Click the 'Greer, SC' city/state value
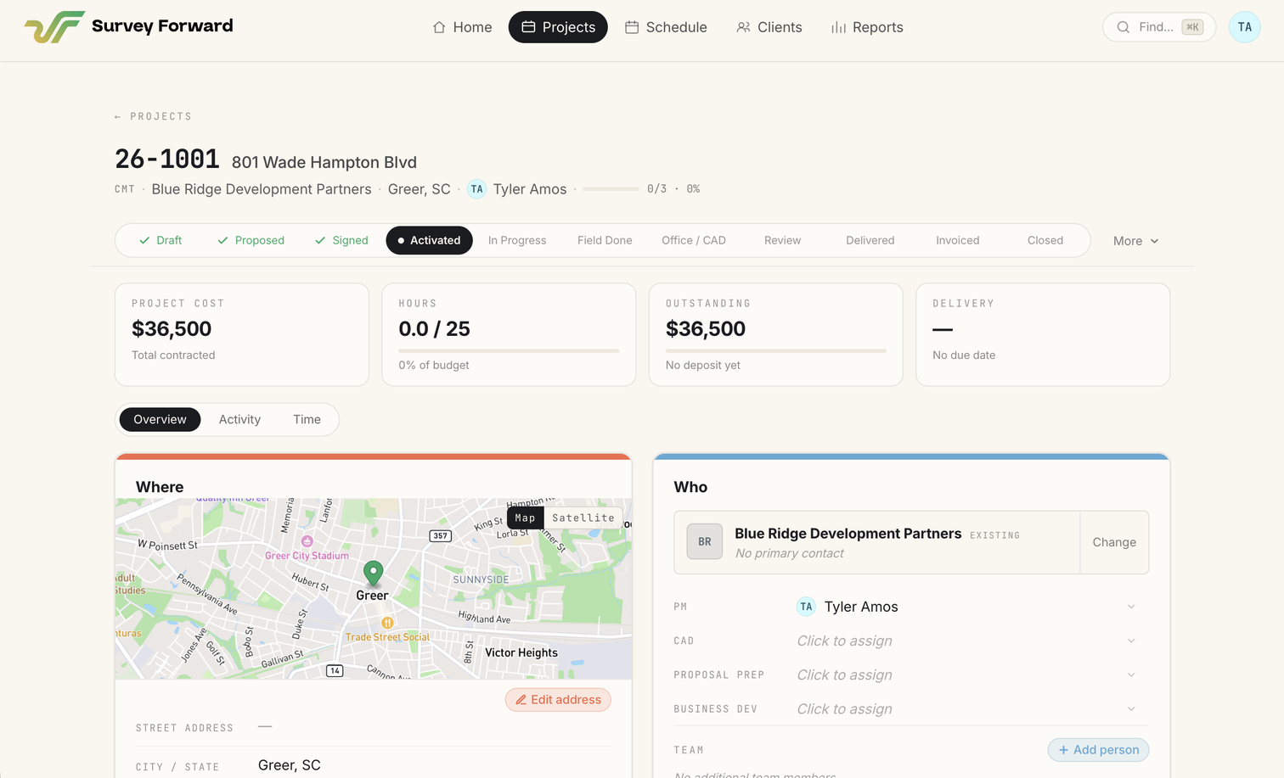1284x778 pixels. (290, 765)
